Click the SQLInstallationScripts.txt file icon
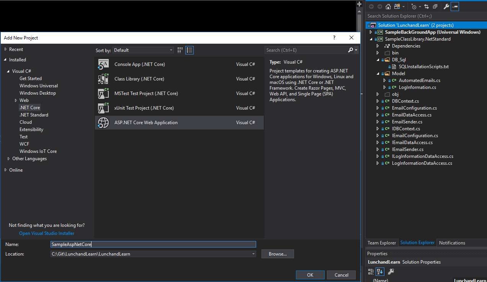Image resolution: width=487 pixels, height=282 pixels. pyautogui.click(x=394, y=67)
